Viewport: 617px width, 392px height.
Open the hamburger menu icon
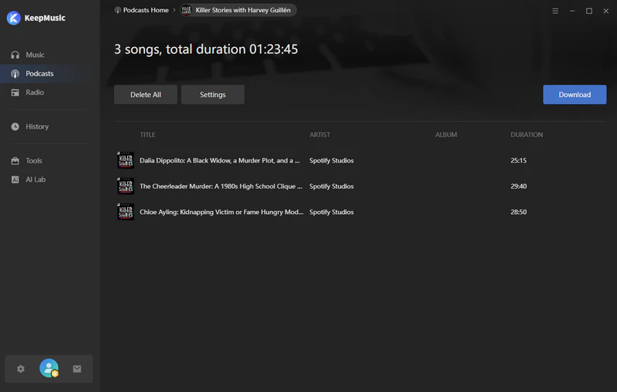coord(555,11)
